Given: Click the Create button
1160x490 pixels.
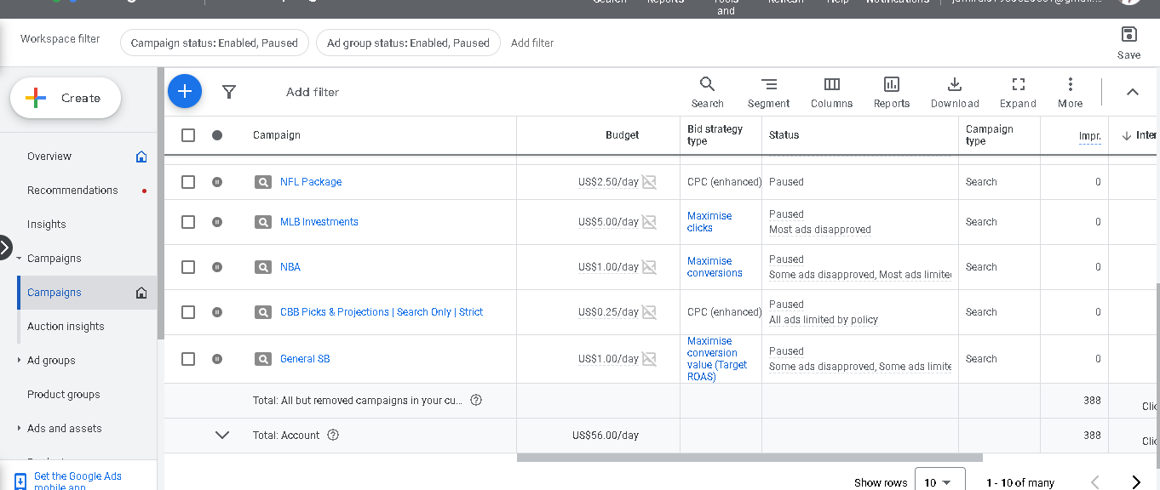Looking at the screenshot, I should (65, 97).
